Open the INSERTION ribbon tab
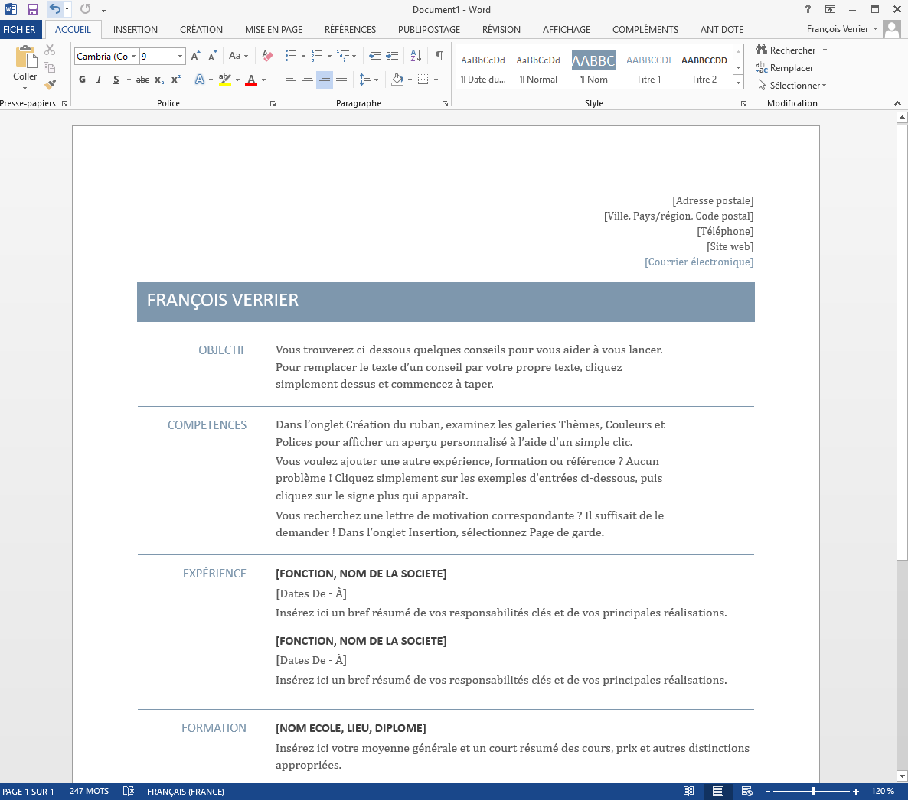 pyautogui.click(x=136, y=29)
